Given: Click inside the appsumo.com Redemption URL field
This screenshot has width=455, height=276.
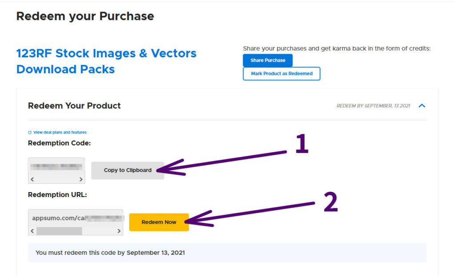Looking at the screenshot, I should (76, 218).
